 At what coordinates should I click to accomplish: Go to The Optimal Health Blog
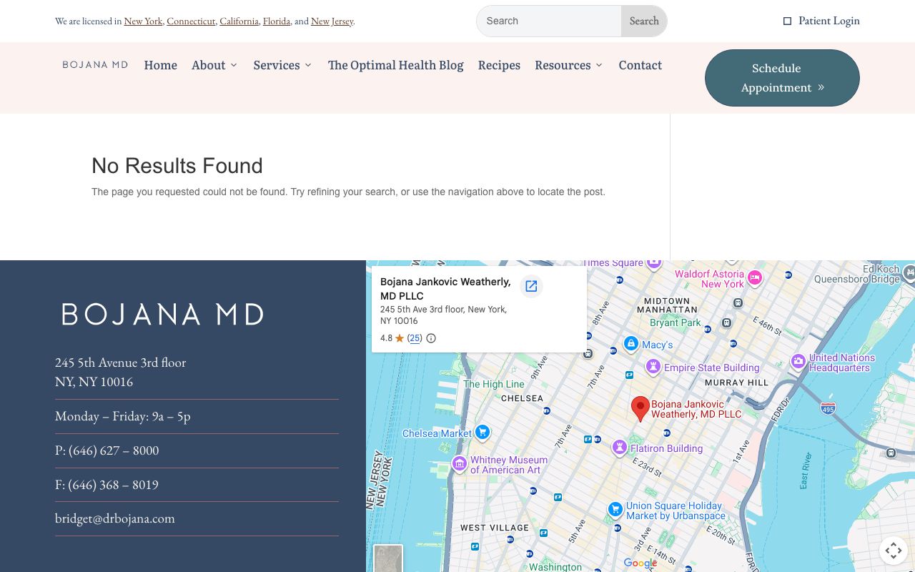395,65
